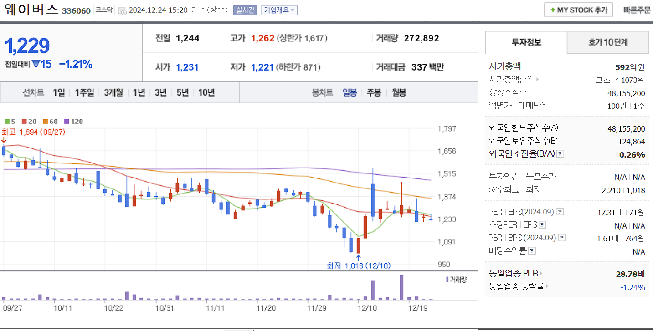This screenshot has width=653, height=331.
Task: Click the green plus in MY STOCK 추가
Action: click(x=552, y=10)
